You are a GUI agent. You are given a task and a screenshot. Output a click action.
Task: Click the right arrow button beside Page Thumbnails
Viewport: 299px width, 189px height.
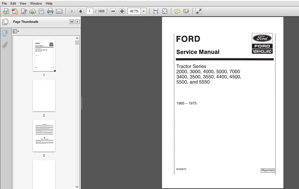(78, 22)
